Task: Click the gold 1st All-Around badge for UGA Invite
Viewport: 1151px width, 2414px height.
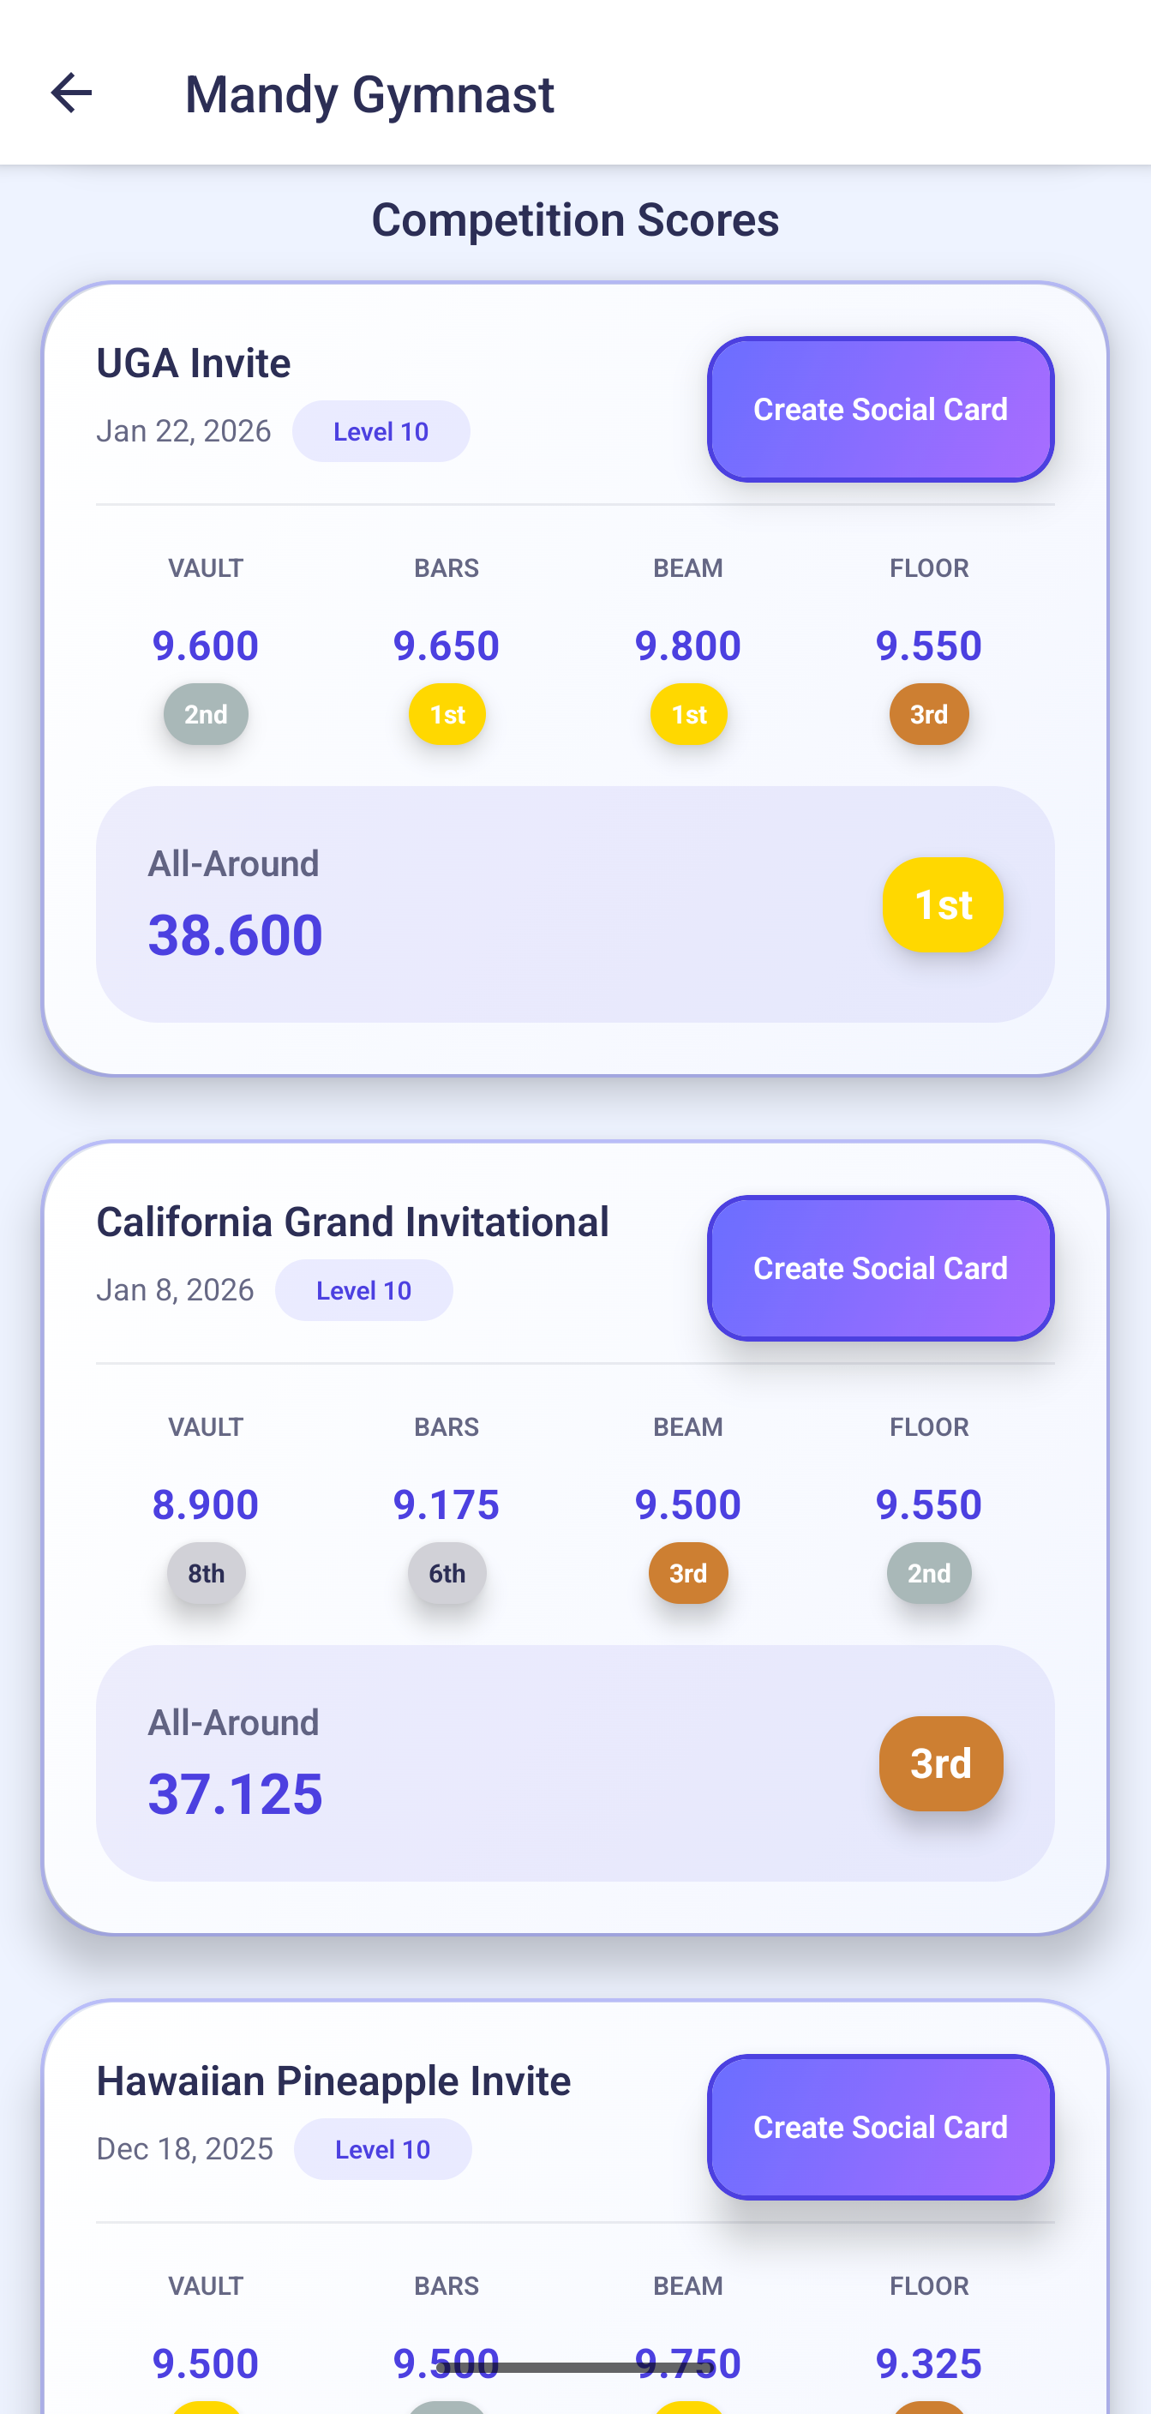Action: [x=943, y=904]
